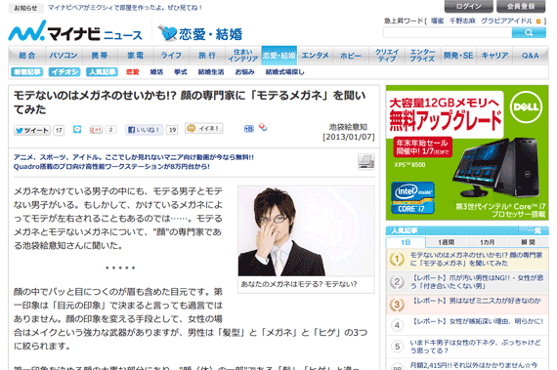
Task: Click the man with glasses article photo
Action: (x=306, y=231)
